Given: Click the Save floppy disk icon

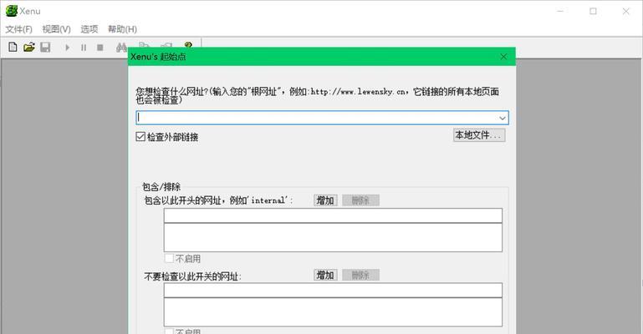Looking at the screenshot, I should point(45,47).
